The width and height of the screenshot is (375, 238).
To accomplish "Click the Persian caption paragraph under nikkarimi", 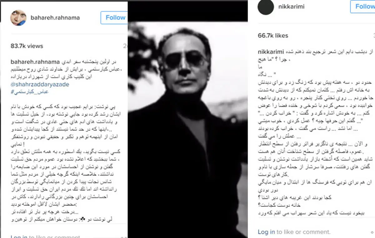I will point(316,133).
